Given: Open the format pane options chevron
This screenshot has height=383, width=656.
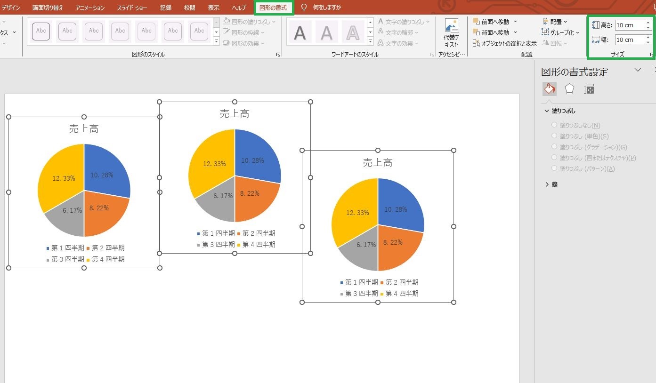Looking at the screenshot, I should click(638, 70).
